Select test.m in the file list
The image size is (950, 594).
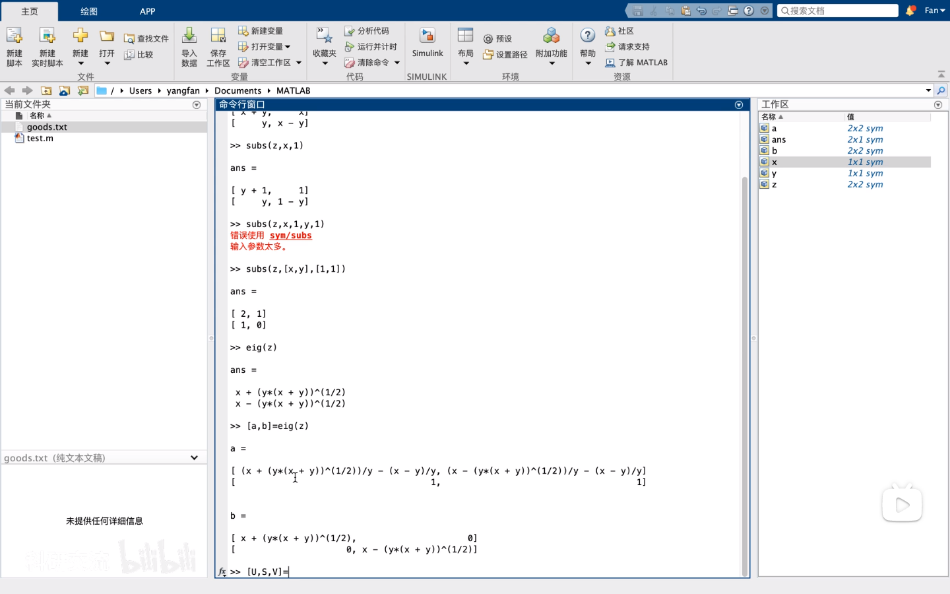click(x=104, y=138)
